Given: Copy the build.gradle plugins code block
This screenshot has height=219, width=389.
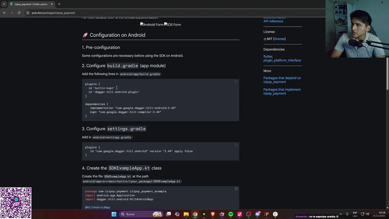Looking at the screenshot, I should click(x=236, y=82).
